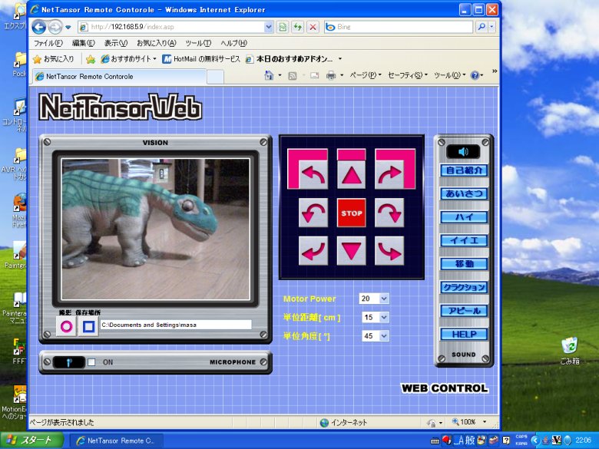Click the rotate clockwise arrow button
Viewport: 599px width, 449px height.
point(389,213)
